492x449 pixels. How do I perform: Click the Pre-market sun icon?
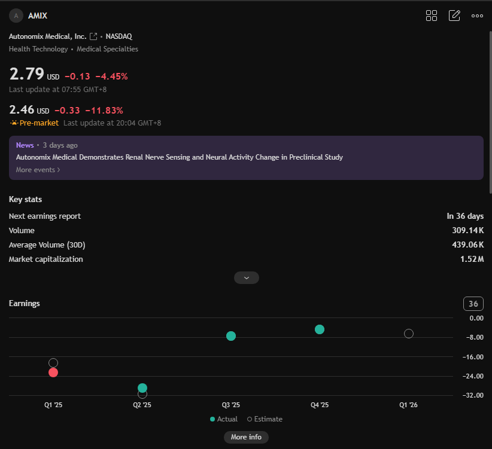coord(14,123)
